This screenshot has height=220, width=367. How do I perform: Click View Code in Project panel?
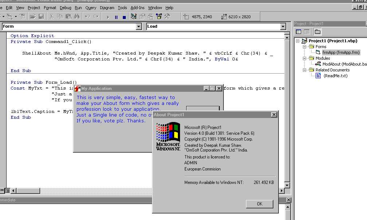click(x=298, y=32)
